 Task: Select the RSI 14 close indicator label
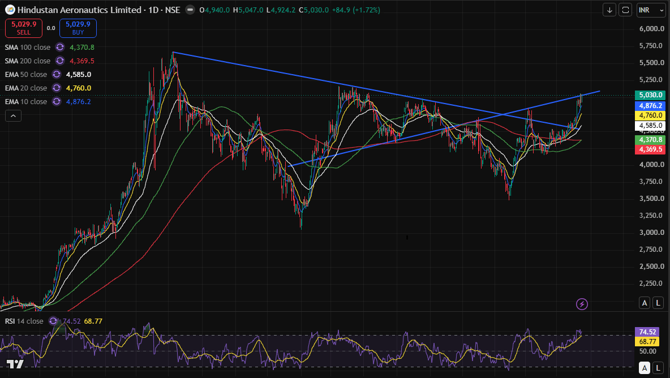point(24,321)
